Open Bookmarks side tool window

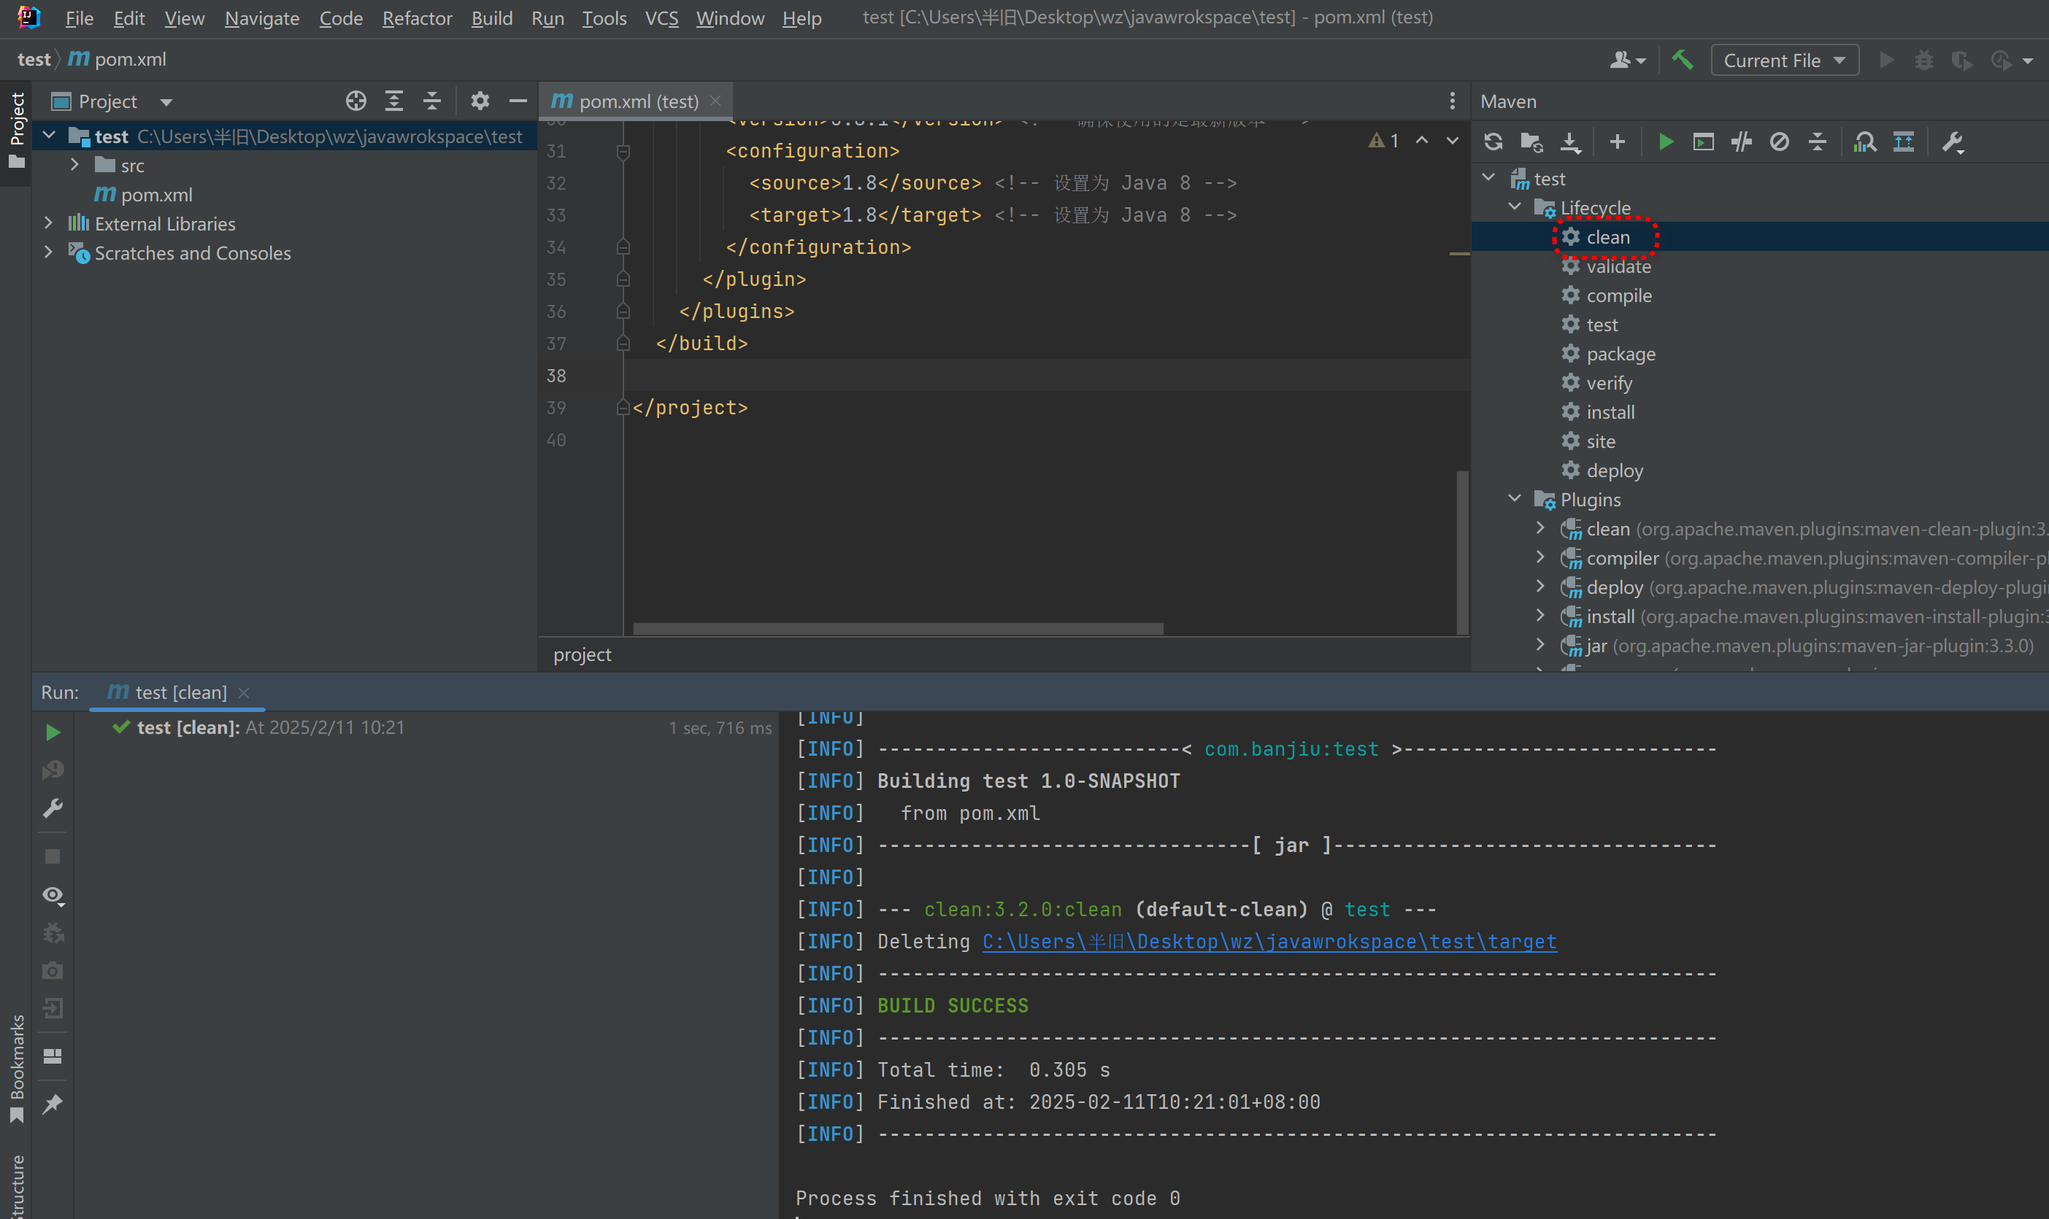pyautogui.click(x=17, y=1068)
